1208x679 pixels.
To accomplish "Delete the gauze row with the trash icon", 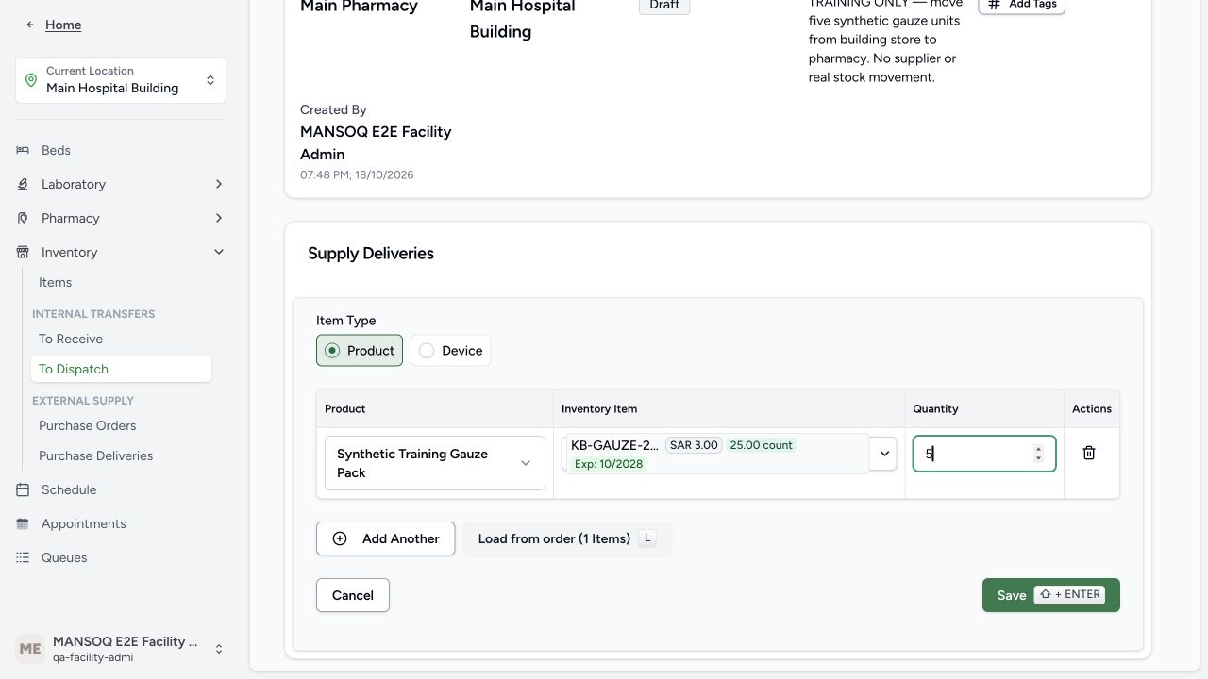I will (1088, 454).
